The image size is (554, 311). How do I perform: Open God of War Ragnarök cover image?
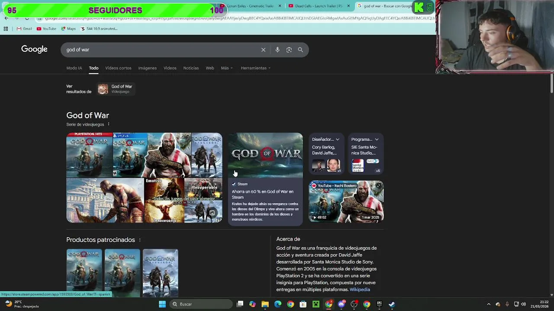pos(206,155)
